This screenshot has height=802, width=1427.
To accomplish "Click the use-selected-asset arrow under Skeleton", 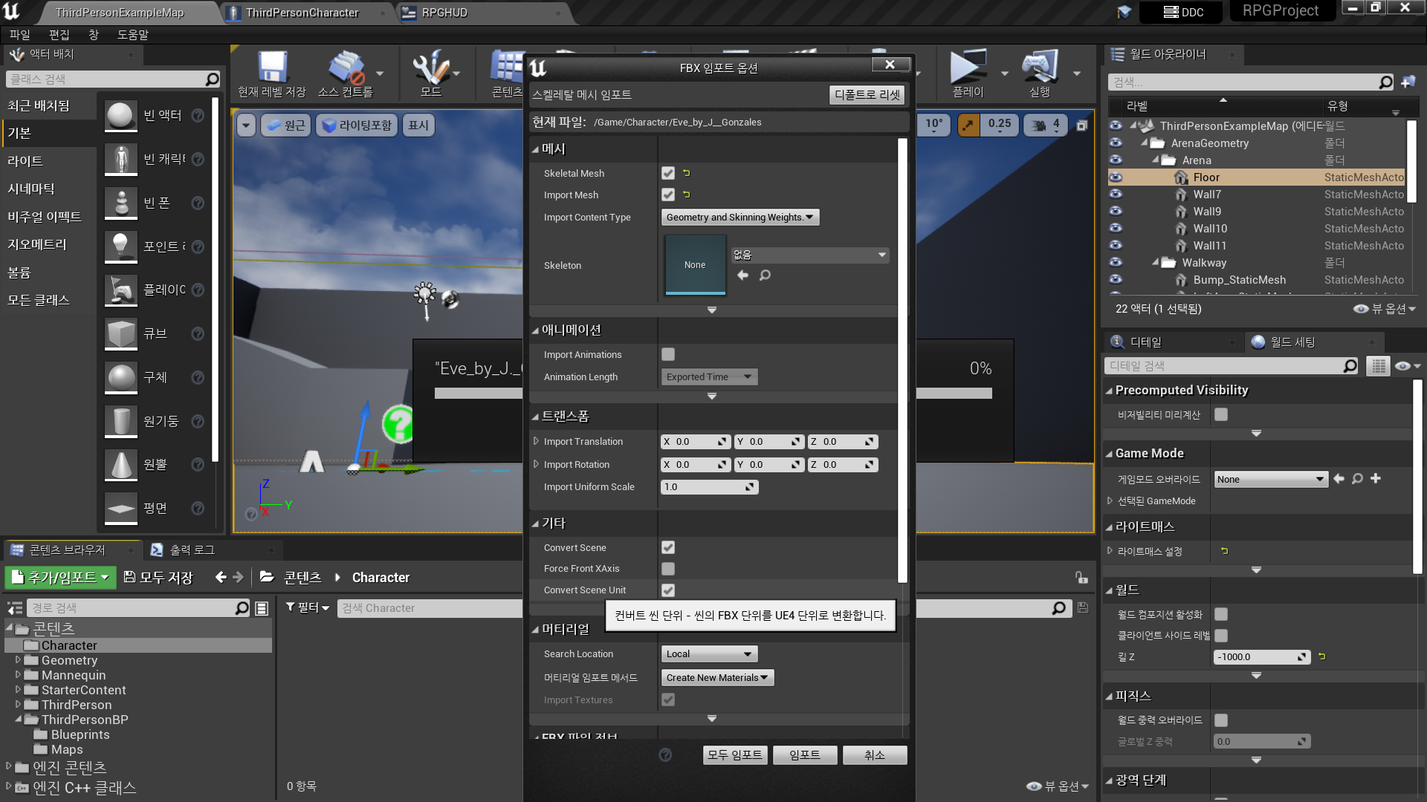I will click(x=742, y=276).
